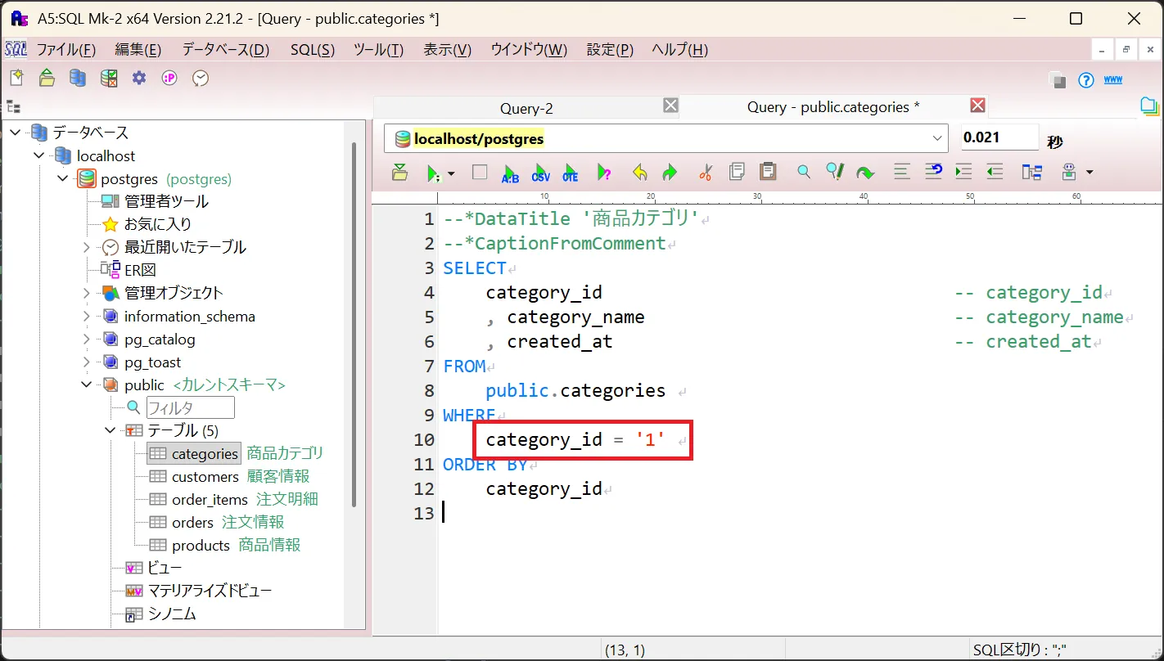
Task: Close the Query-2 tab
Action: tap(670, 106)
